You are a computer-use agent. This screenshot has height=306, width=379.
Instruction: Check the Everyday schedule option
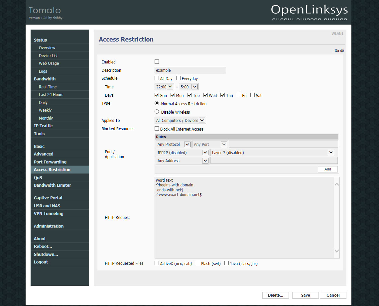coord(179,78)
